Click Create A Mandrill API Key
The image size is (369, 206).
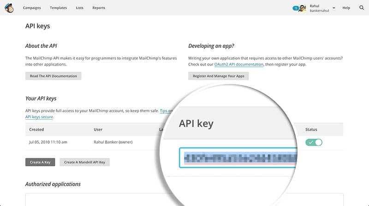tap(84, 162)
